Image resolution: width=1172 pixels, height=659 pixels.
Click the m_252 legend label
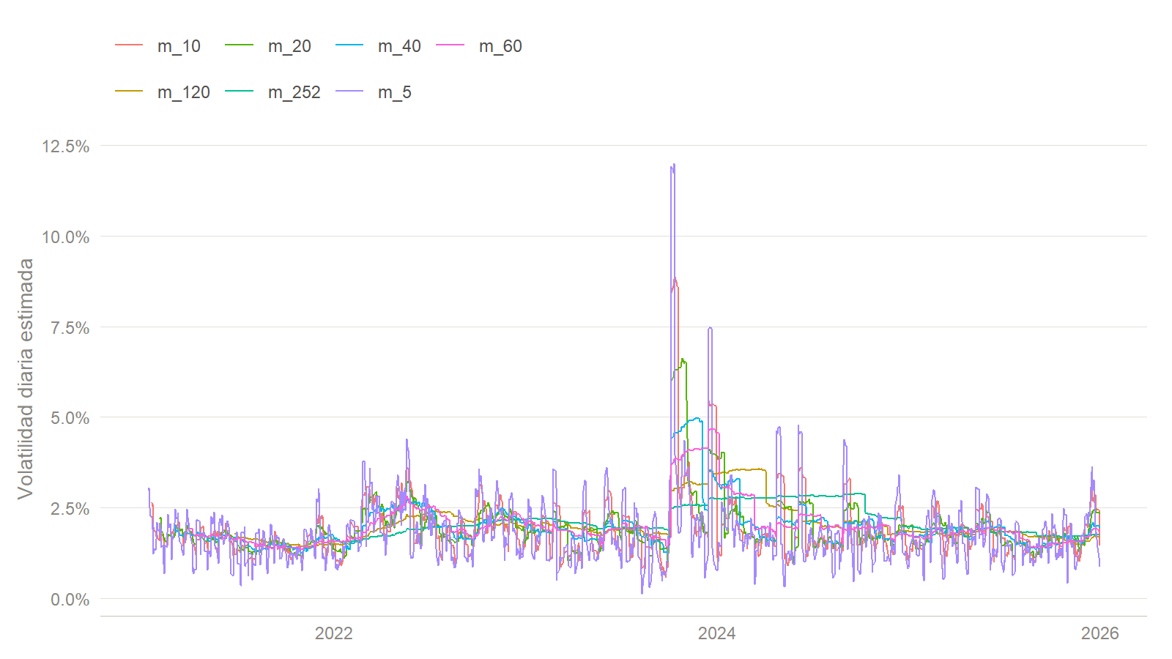[x=294, y=92]
